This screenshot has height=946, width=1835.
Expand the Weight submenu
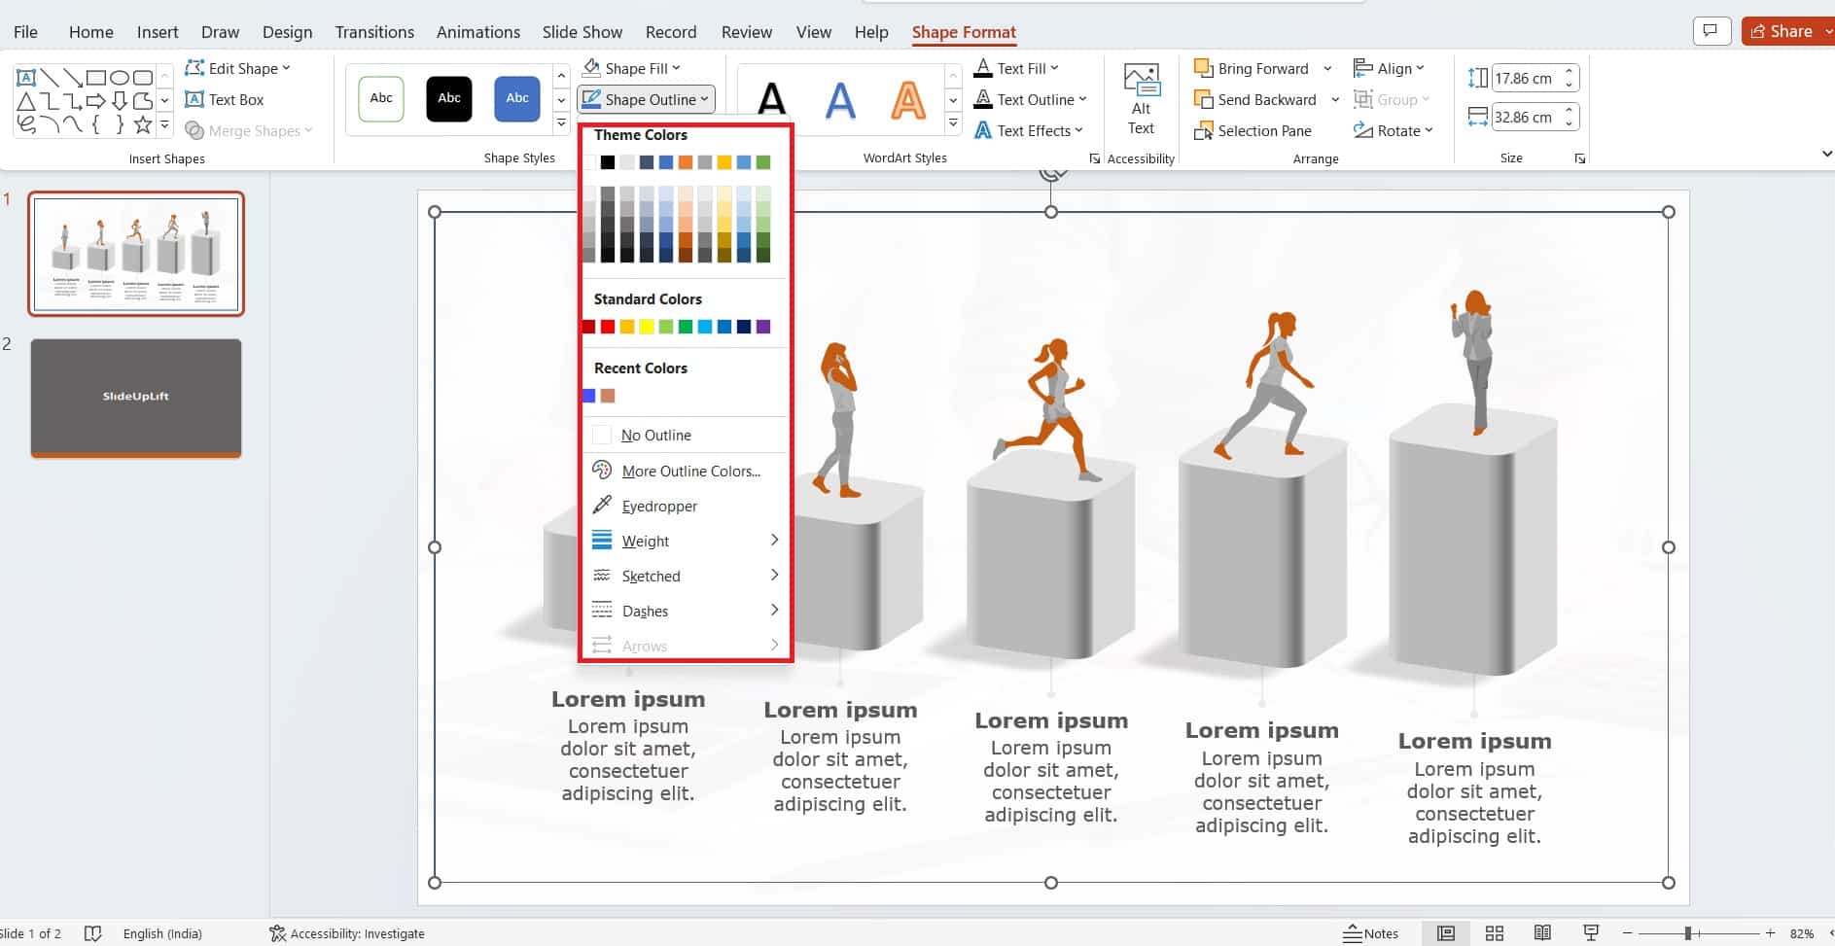pyautogui.click(x=645, y=541)
